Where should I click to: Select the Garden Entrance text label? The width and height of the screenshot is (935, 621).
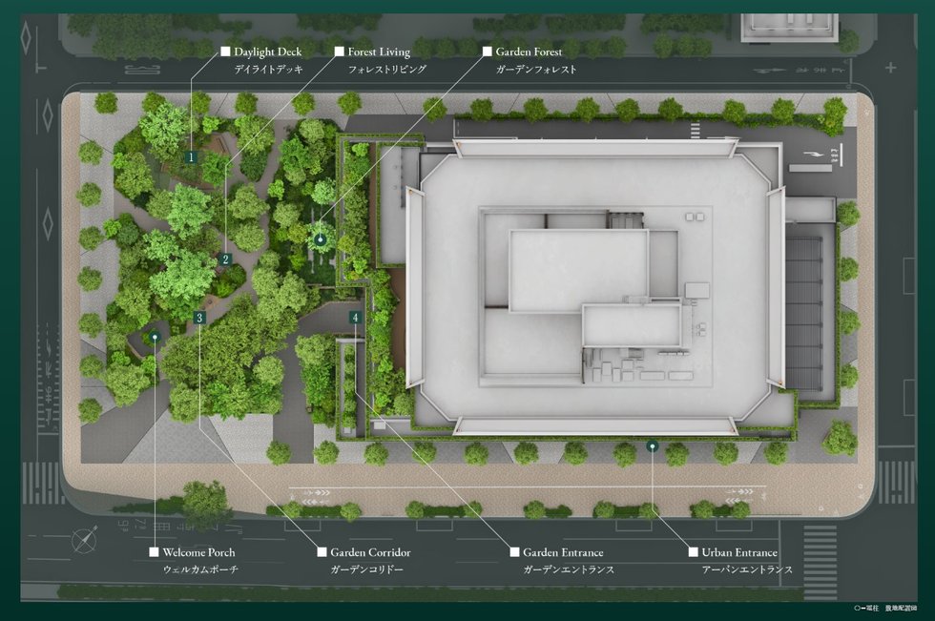point(563,552)
